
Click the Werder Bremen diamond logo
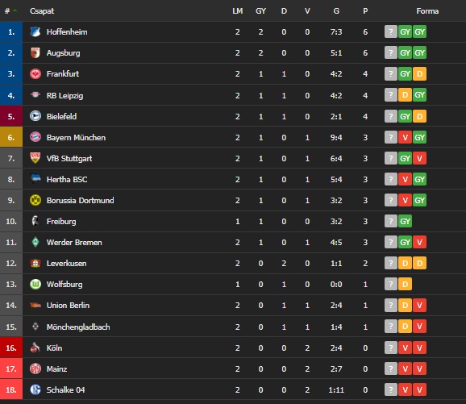[x=35, y=242]
